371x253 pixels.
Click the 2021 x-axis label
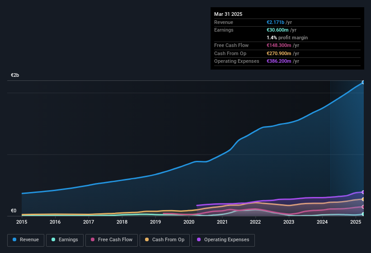[222, 222]
